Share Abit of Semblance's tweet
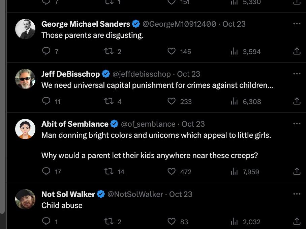 297,172
